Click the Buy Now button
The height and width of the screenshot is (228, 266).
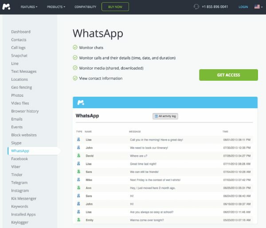pyautogui.click(x=115, y=7)
